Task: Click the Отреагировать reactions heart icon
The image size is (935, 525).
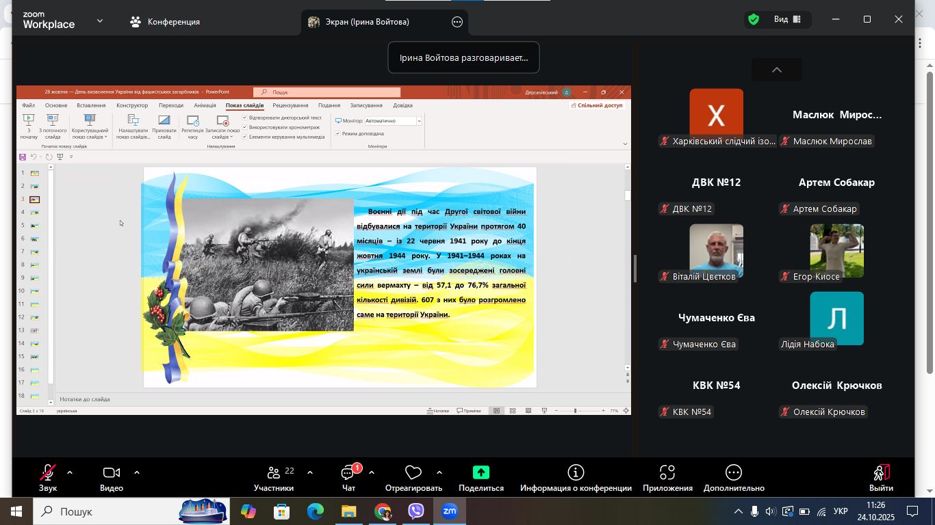Action: point(413,473)
